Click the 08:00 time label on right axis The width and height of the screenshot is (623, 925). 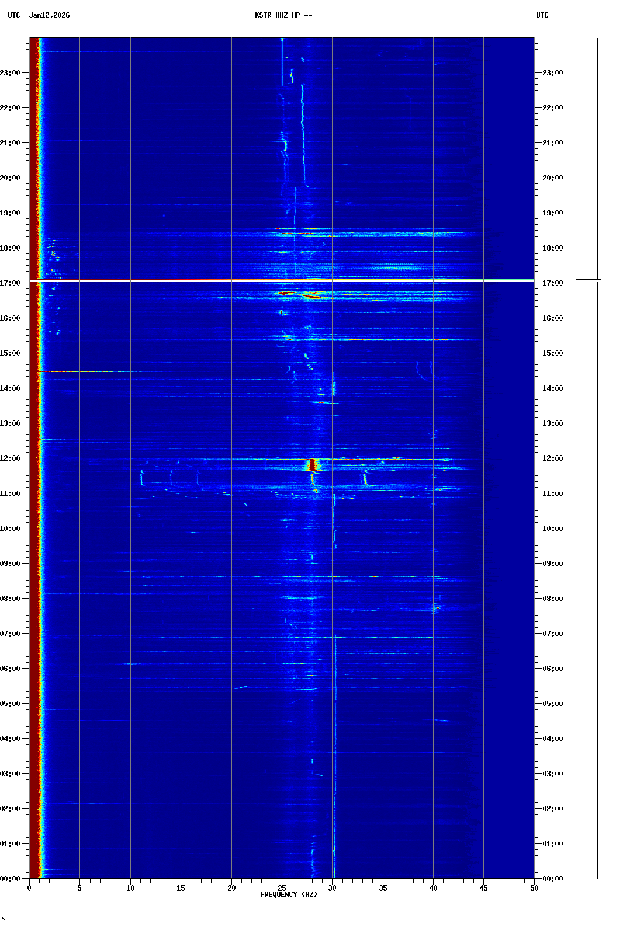point(552,599)
